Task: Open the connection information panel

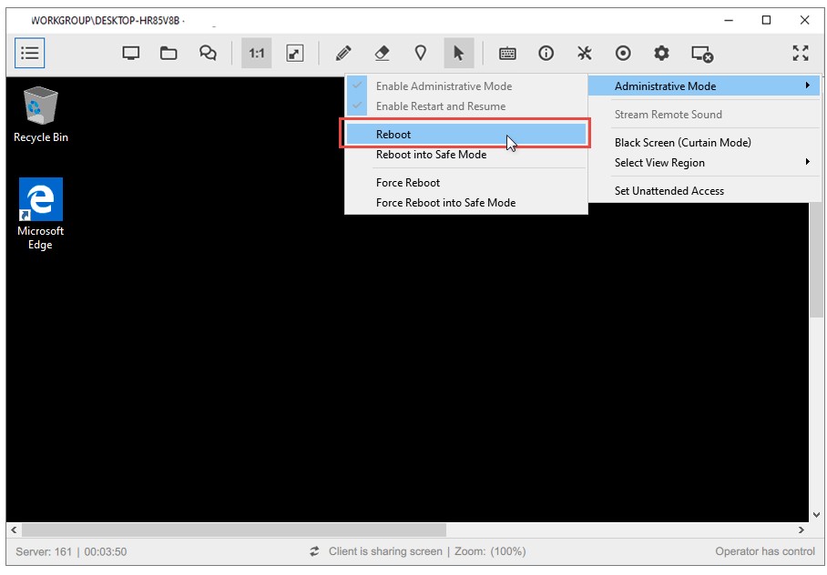Action: pyautogui.click(x=546, y=53)
